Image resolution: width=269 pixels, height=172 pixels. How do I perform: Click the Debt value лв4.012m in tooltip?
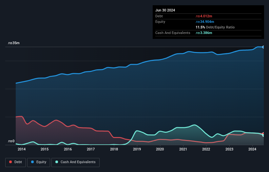[204, 16]
